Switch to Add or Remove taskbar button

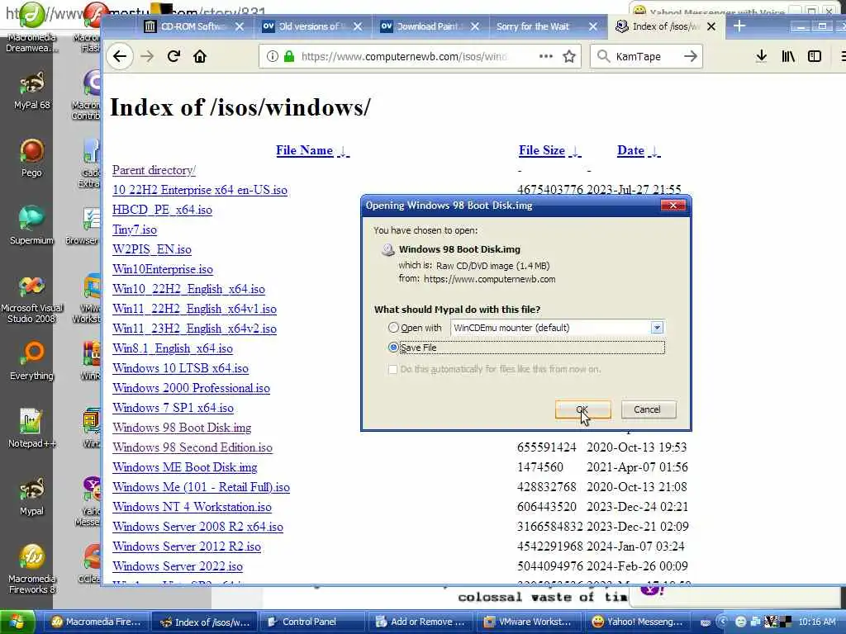point(421,622)
